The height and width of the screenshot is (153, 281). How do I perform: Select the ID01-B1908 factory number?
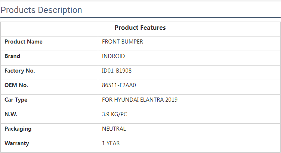coord(117,71)
